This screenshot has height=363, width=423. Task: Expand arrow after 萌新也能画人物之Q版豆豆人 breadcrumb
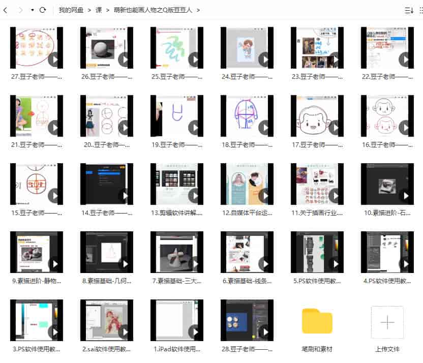point(198,10)
